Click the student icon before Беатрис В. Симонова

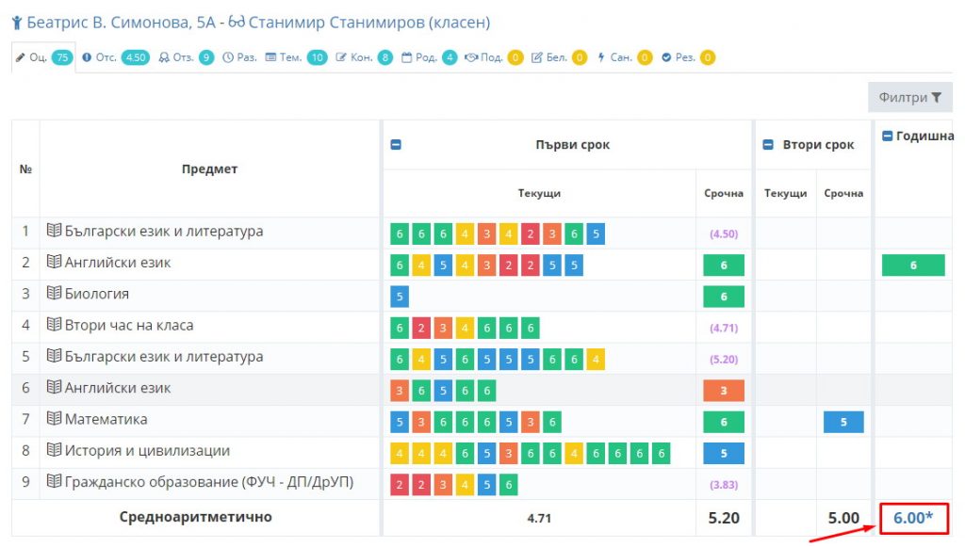point(16,23)
